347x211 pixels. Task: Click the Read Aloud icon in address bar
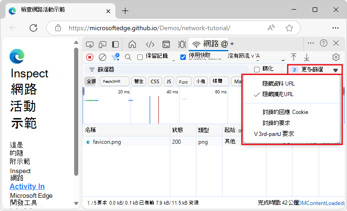271,28
